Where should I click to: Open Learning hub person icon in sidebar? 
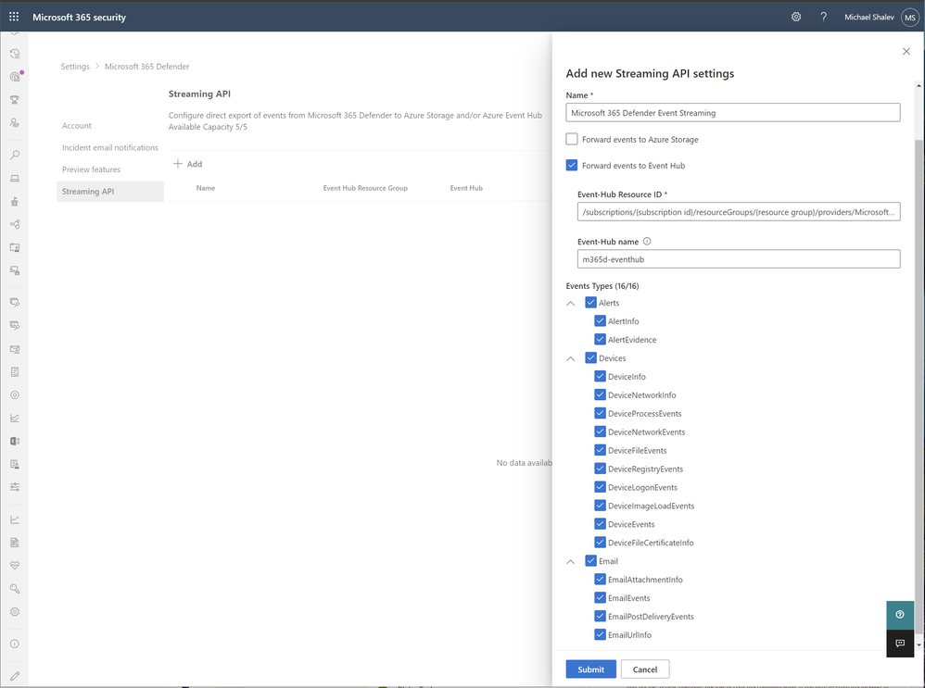click(x=15, y=122)
